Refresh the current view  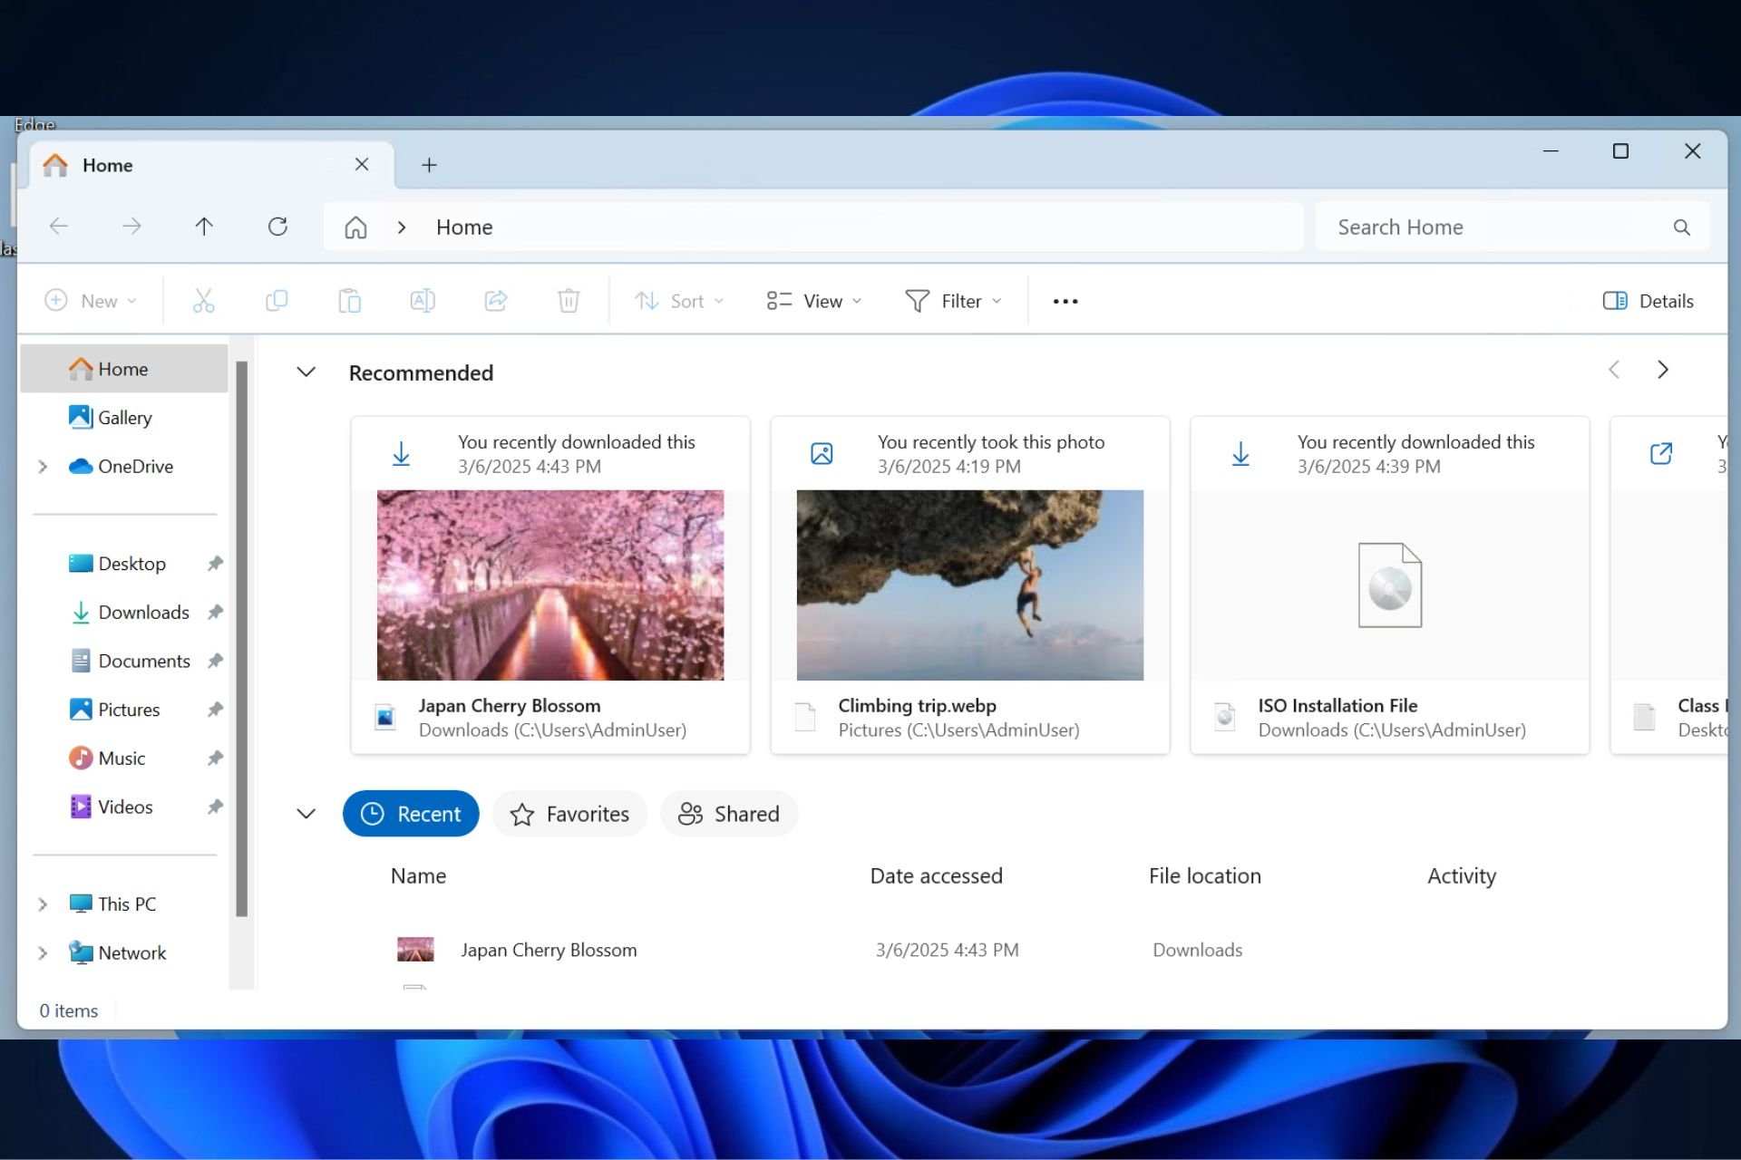click(277, 227)
